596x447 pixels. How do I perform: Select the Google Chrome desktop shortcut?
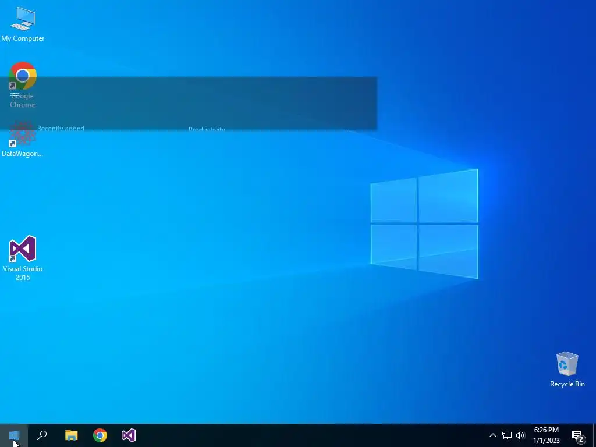coord(23,85)
